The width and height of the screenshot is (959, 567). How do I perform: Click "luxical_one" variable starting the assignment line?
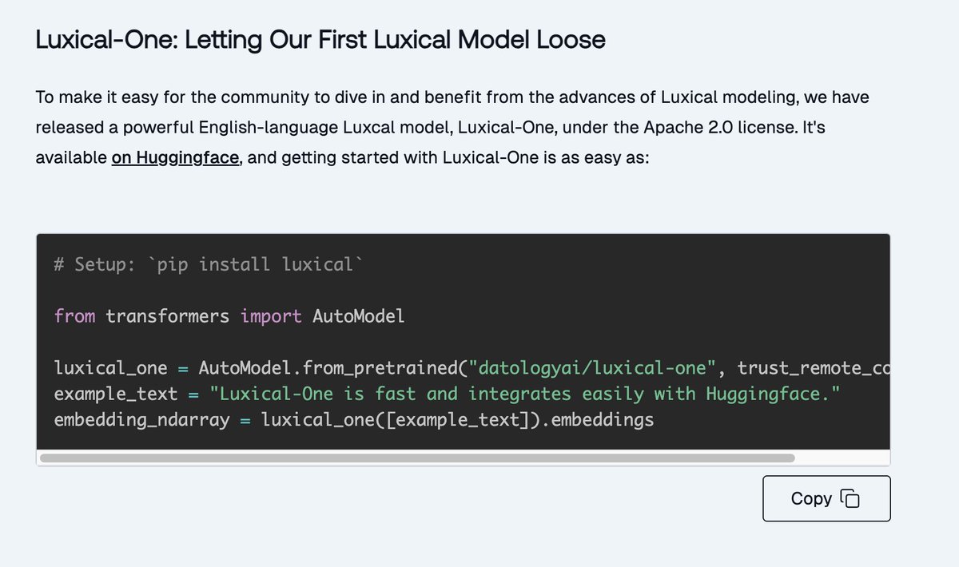(110, 368)
